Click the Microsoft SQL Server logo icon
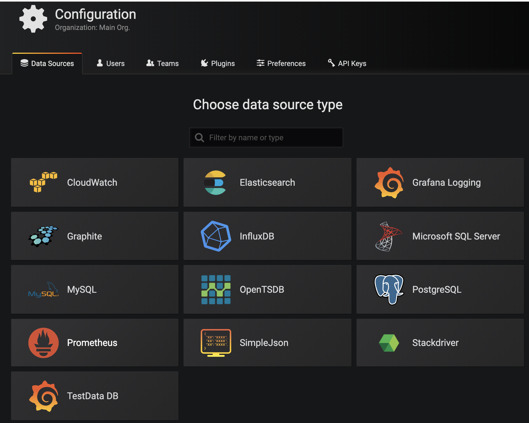 (388, 236)
